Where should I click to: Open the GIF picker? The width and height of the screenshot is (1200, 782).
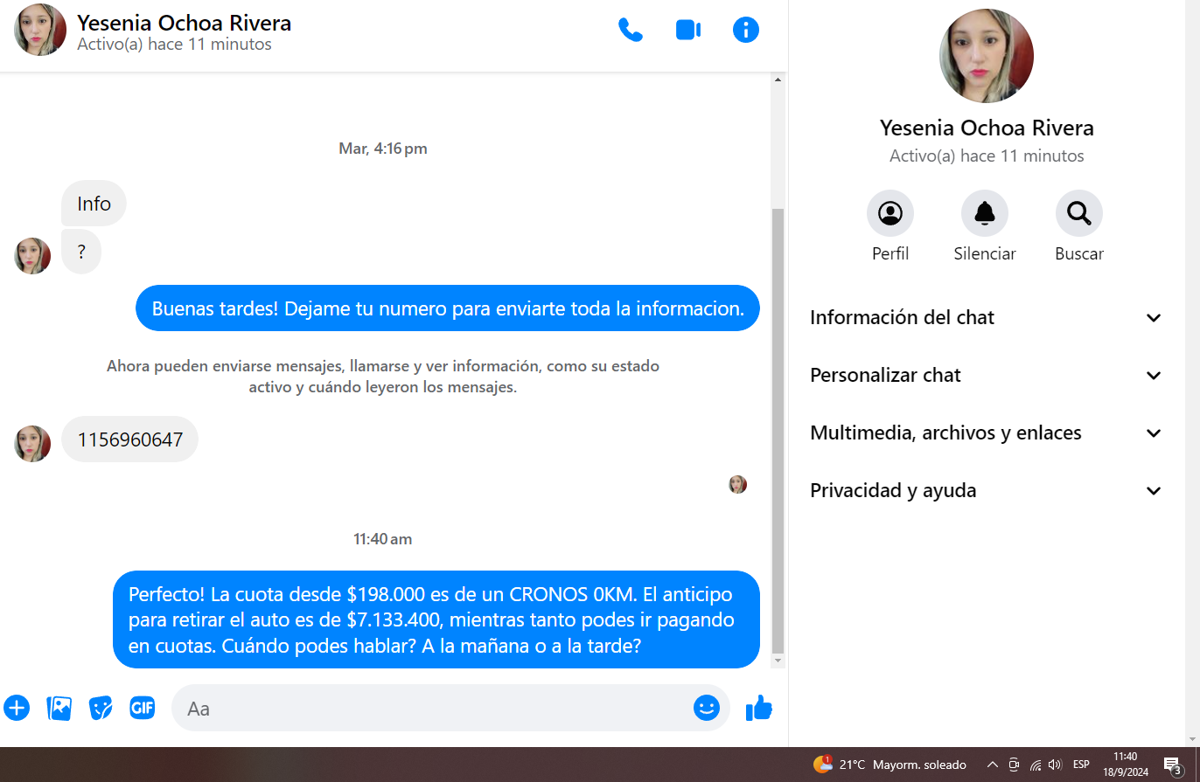pyautogui.click(x=143, y=708)
